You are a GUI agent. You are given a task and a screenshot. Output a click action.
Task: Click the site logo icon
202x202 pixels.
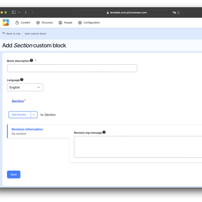click(6, 22)
